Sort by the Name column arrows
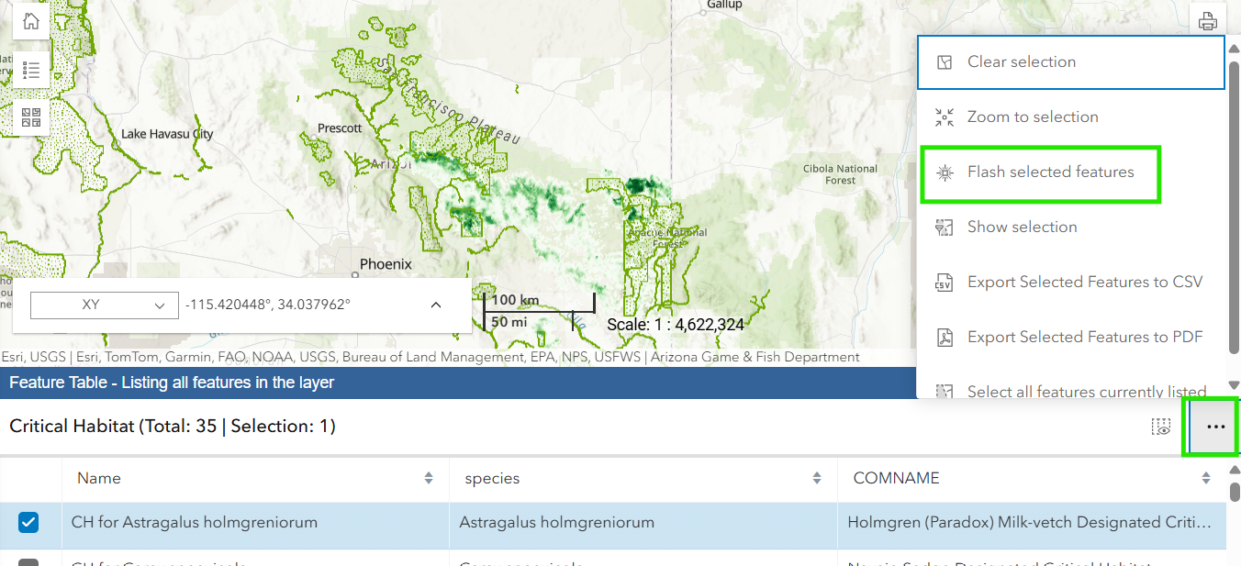The height and width of the screenshot is (566, 1241). [x=429, y=478]
